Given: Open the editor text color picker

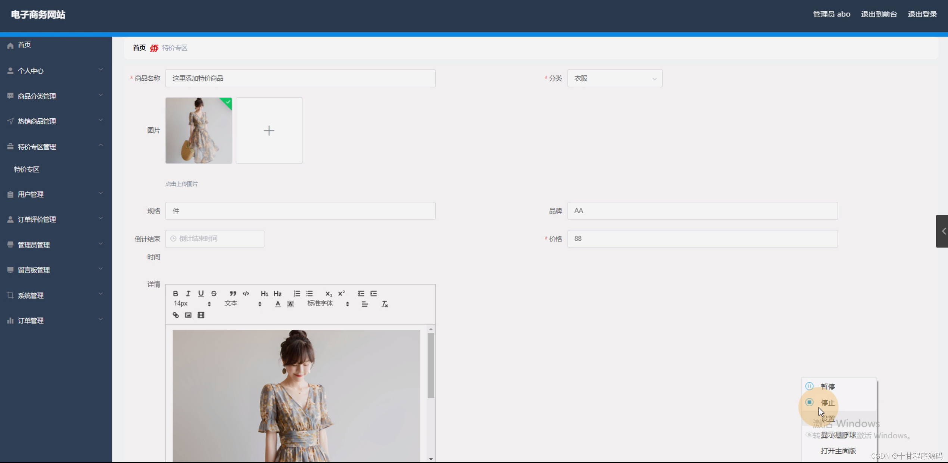Looking at the screenshot, I should pyautogui.click(x=277, y=304).
